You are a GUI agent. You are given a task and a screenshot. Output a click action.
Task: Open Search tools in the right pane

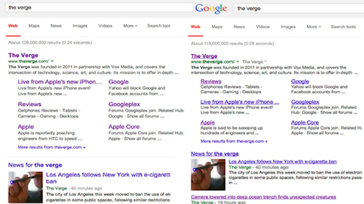(343, 27)
